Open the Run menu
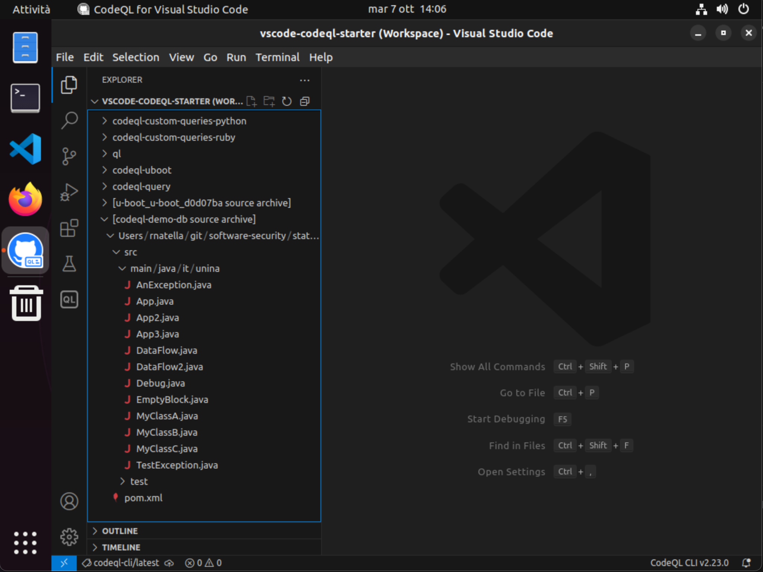This screenshot has height=572, width=763. coord(236,57)
